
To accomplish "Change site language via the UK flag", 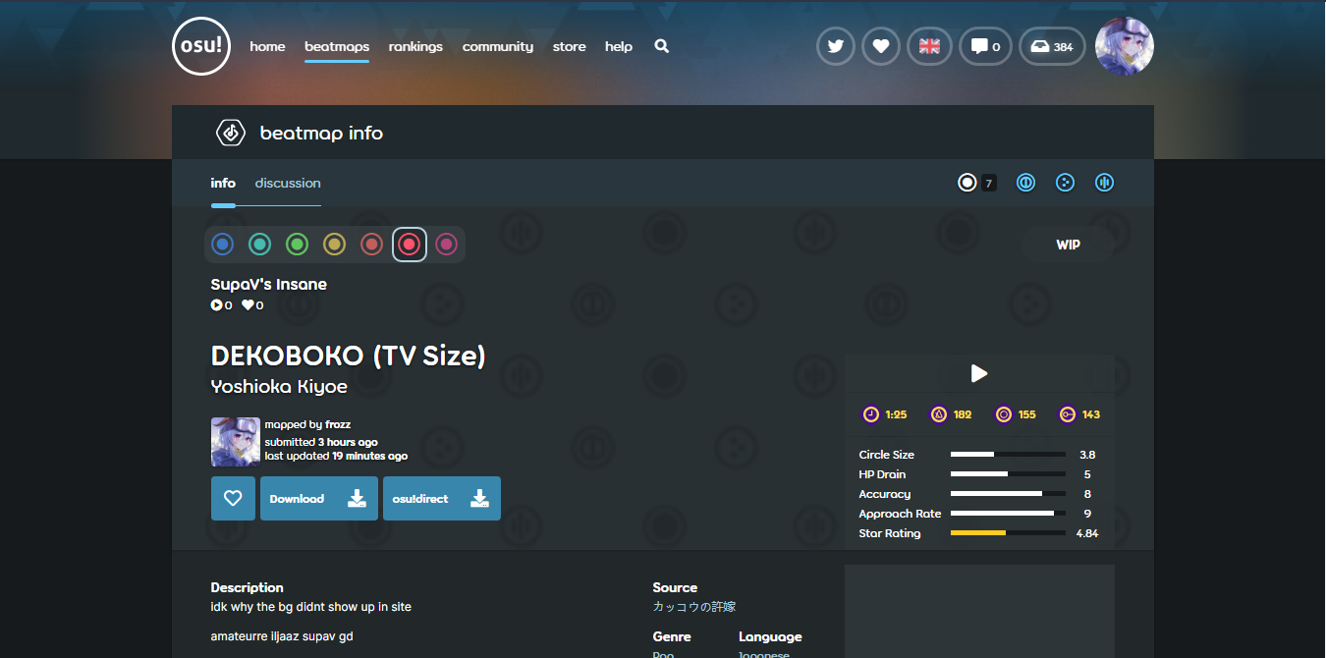I will (929, 46).
